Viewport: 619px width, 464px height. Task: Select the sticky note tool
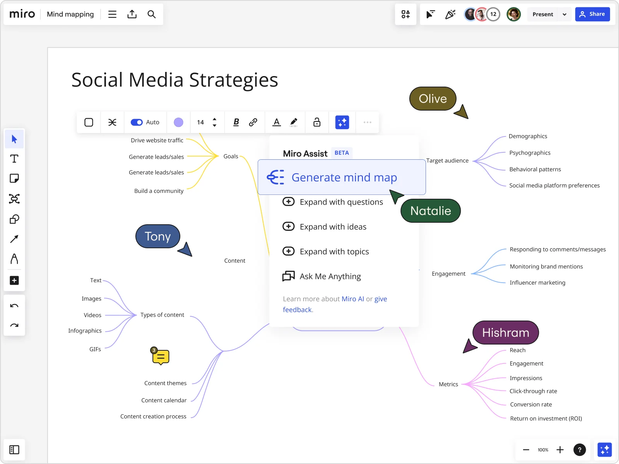14,179
